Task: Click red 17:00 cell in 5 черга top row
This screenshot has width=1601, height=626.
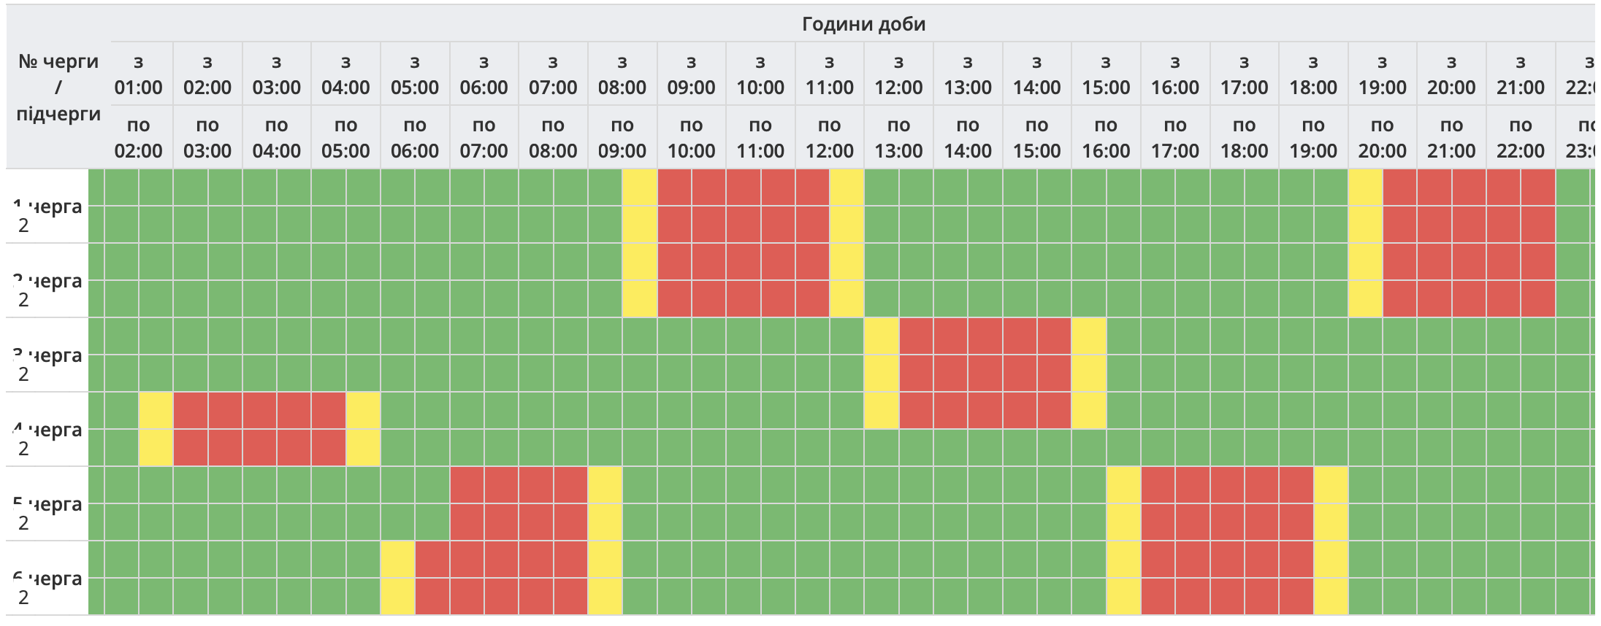Action: point(1227,485)
